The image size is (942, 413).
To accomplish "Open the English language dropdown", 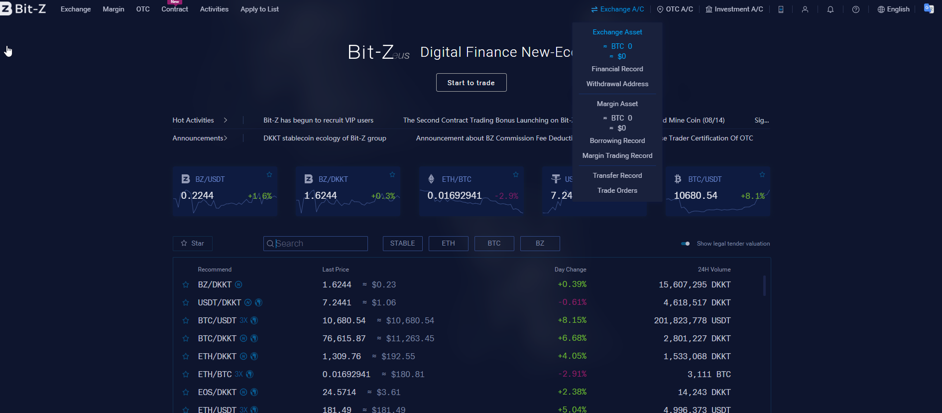I will click(x=894, y=9).
